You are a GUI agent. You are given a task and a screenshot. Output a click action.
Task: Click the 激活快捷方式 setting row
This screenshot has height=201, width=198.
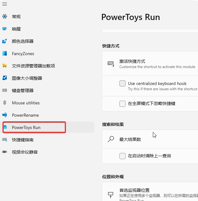[150, 64]
